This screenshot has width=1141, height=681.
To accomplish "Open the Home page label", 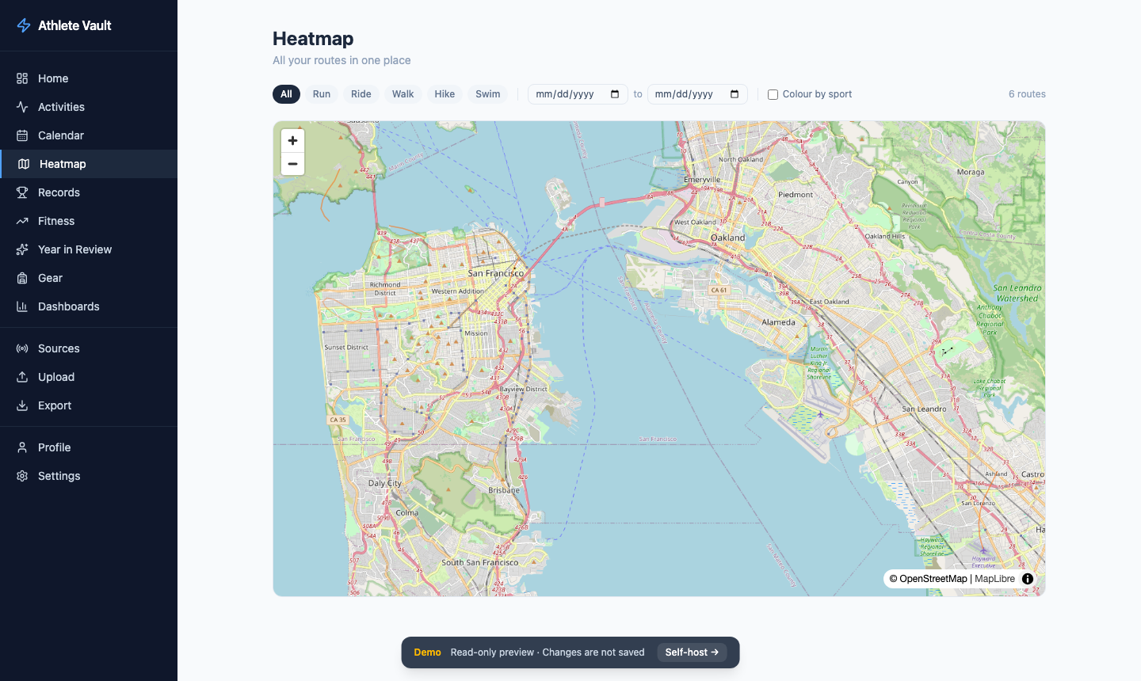I will (x=53, y=78).
